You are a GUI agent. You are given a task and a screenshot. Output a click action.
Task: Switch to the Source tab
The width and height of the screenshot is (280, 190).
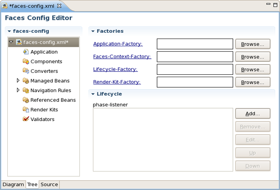[49, 185]
